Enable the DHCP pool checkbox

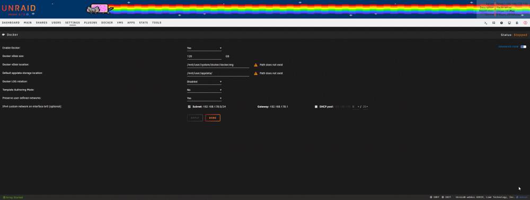tap(316, 107)
